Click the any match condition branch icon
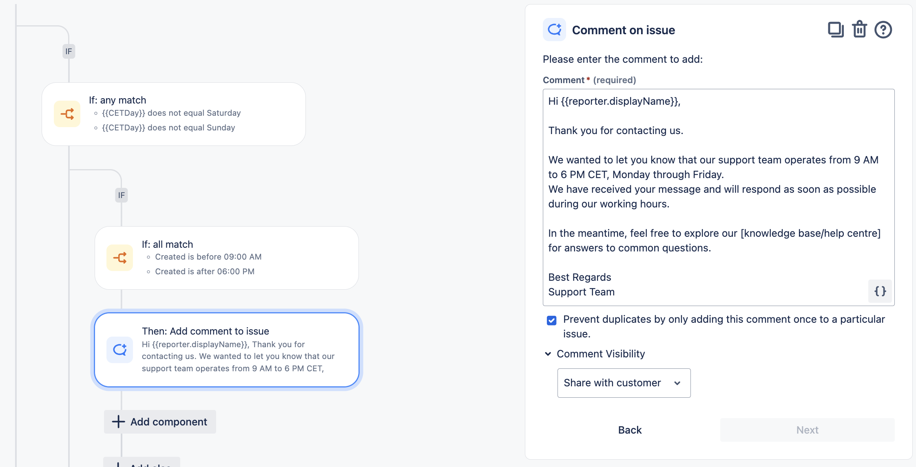Image resolution: width=916 pixels, height=467 pixels. (67, 114)
